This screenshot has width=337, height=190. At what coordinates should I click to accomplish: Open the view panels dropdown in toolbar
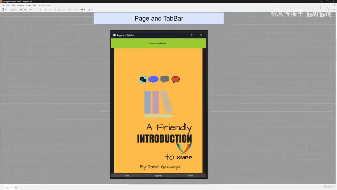4,10
